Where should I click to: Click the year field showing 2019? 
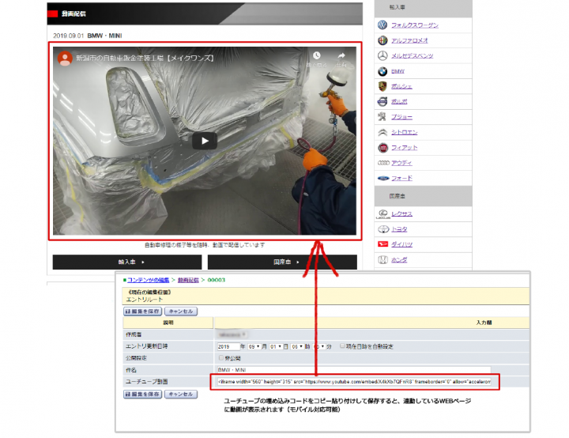click(228, 346)
